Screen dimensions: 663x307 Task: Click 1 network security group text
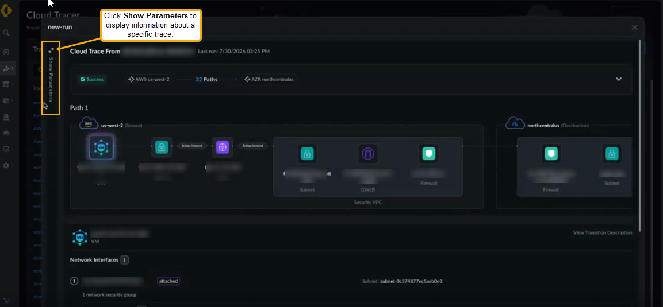pyautogui.click(x=109, y=295)
